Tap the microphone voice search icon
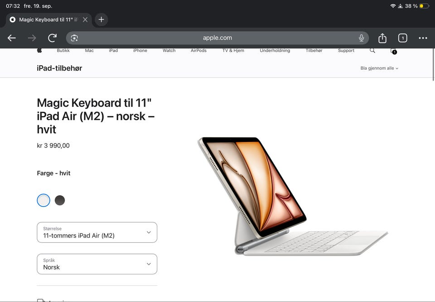The width and height of the screenshot is (435, 302). coord(361,38)
